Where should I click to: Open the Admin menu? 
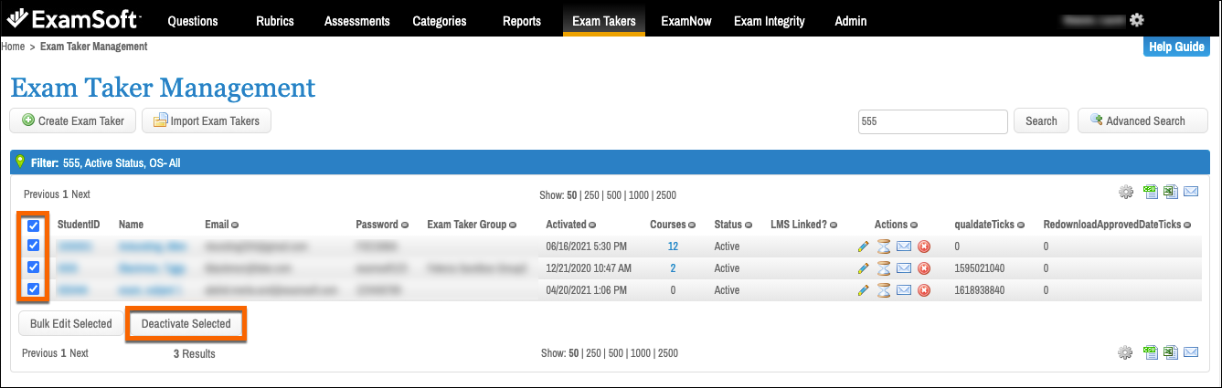click(x=851, y=21)
